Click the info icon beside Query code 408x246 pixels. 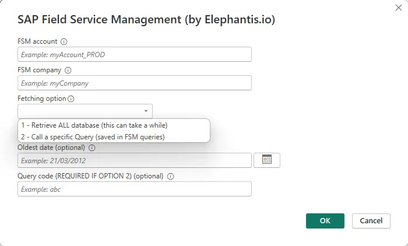coord(170,177)
